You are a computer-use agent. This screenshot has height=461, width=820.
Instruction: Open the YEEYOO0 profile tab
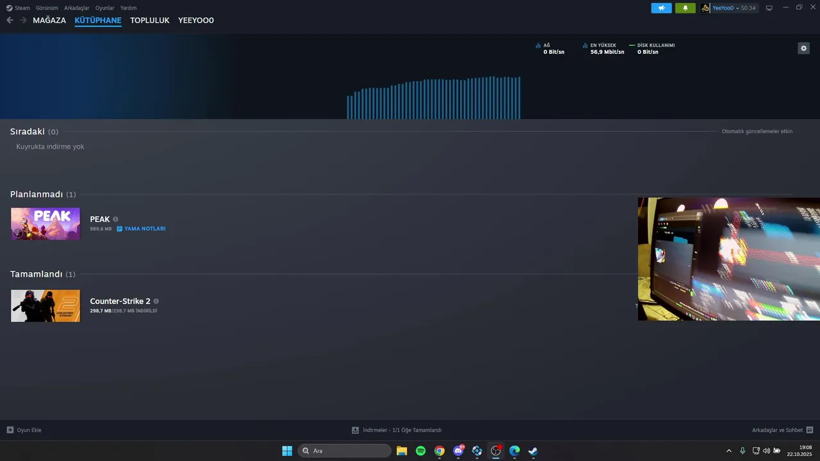point(196,20)
